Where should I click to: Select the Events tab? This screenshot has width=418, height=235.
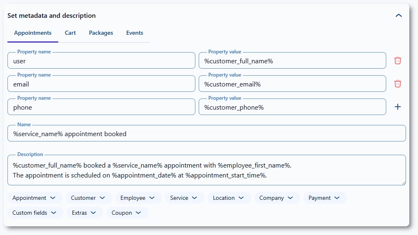[x=135, y=33]
